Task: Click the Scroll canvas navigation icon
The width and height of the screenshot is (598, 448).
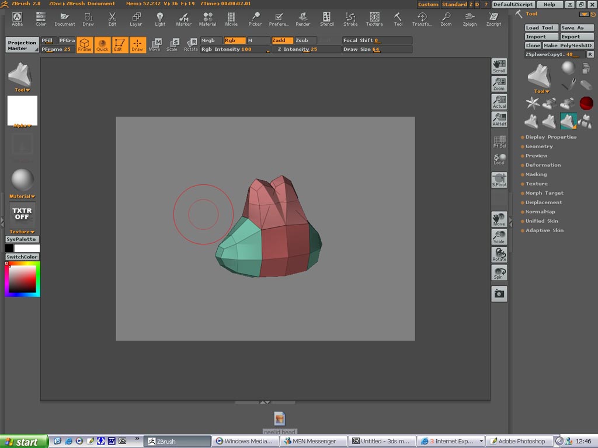Action: 499,66
